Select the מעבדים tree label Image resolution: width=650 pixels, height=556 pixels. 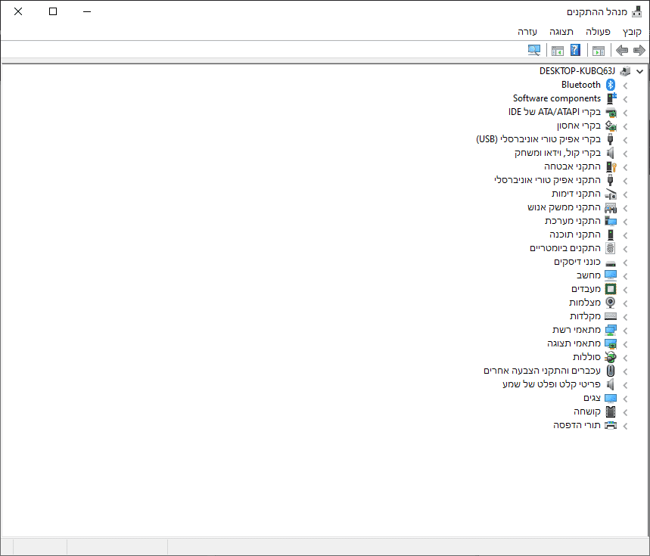[586, 289]
